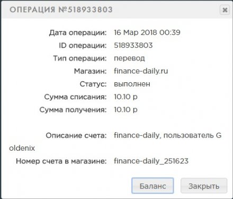The image size is (233, 199).
Task: Click the label Магазин:
Action: [x=91, y=71]
